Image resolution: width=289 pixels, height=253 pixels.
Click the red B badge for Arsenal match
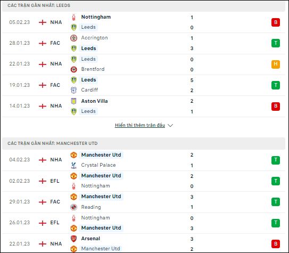276,244
